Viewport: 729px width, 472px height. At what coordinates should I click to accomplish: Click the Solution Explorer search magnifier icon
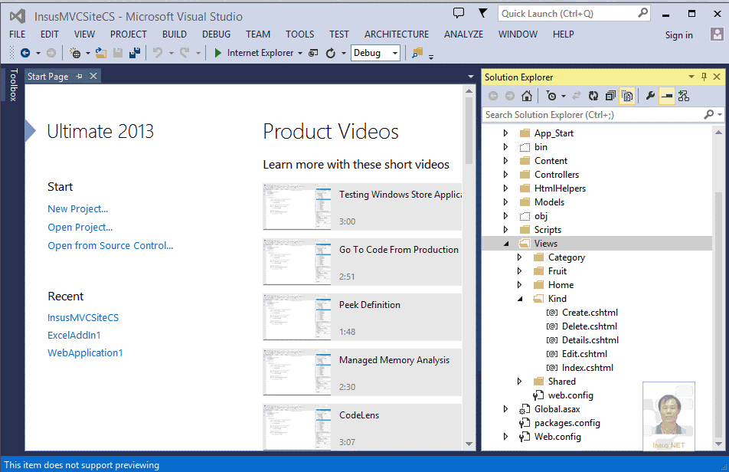pos(709,114)
